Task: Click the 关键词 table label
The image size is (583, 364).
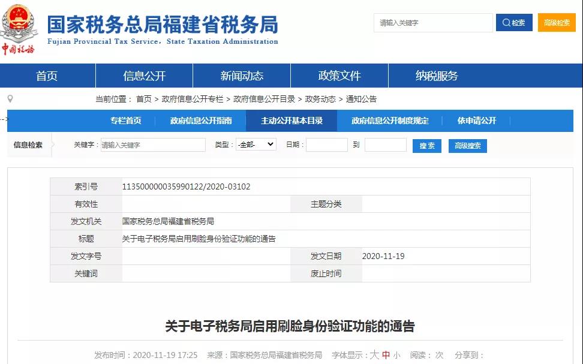Action: click(86, 273)
